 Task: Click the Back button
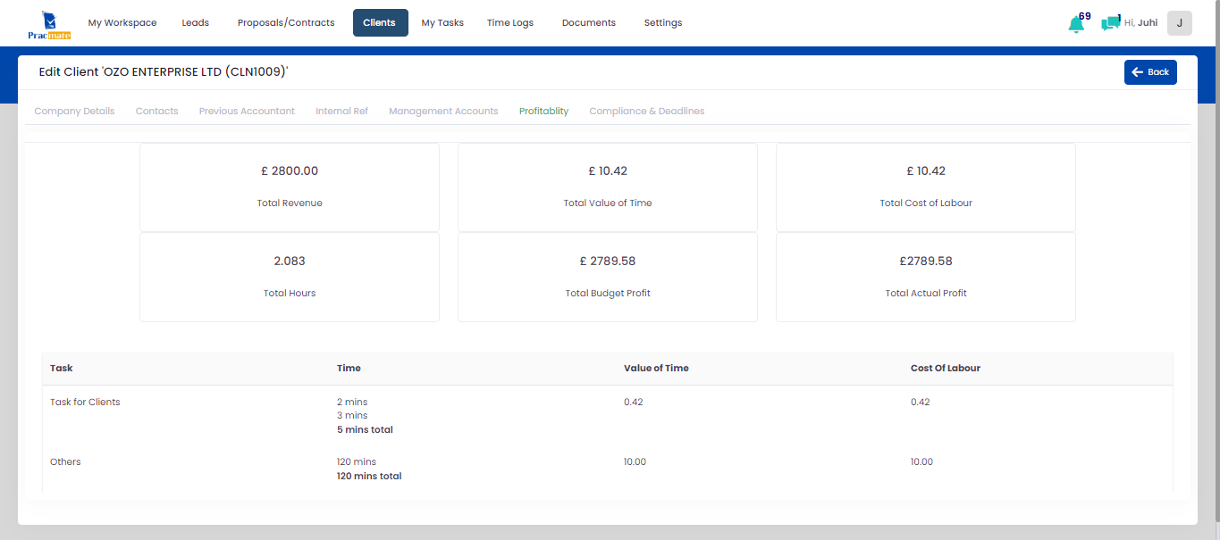tap(1150, 72)
